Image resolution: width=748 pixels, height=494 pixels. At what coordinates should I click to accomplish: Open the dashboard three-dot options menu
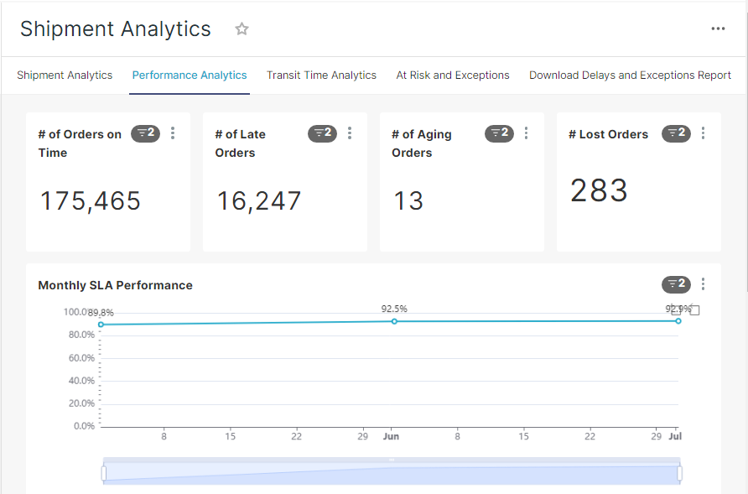coord(718,29)
